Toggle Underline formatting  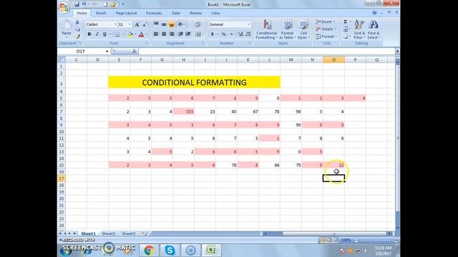tap(104, 34)
